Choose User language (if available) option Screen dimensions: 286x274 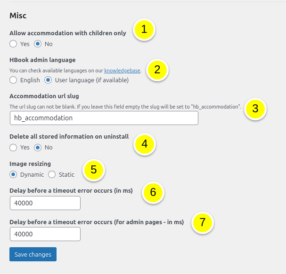(49, 80)
